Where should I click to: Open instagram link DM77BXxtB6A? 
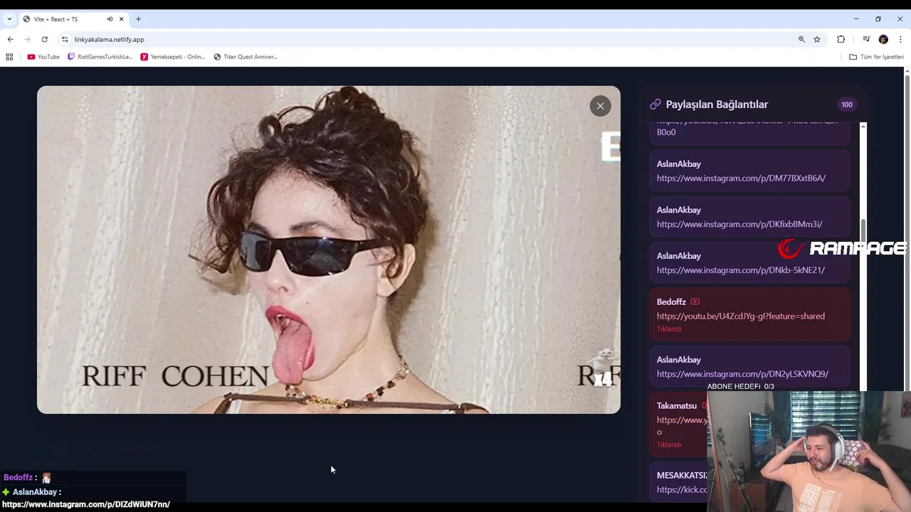pos(741,178)
